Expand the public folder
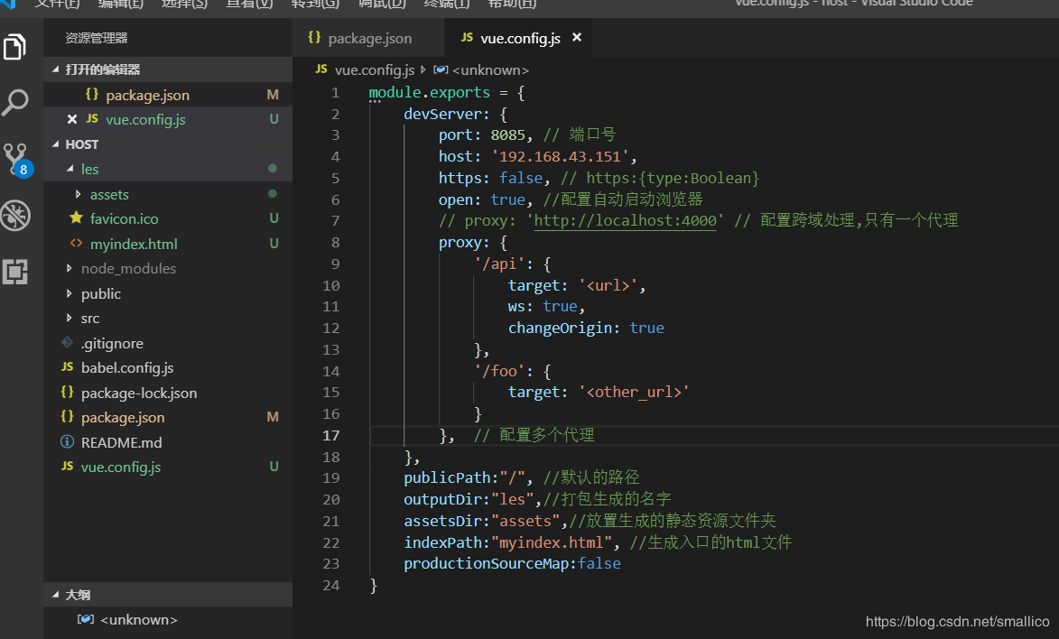Image resolution: width=1059 pixels, height=639 pixels. tap(70, 294)
